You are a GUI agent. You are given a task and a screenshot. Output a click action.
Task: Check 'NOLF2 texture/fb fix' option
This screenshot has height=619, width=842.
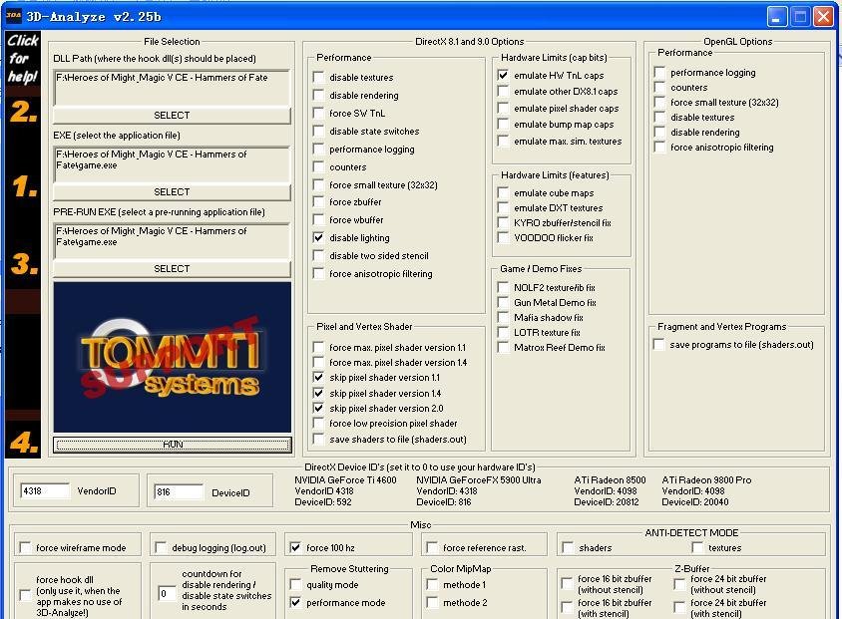pyautogui.click(x=504, y=288)
